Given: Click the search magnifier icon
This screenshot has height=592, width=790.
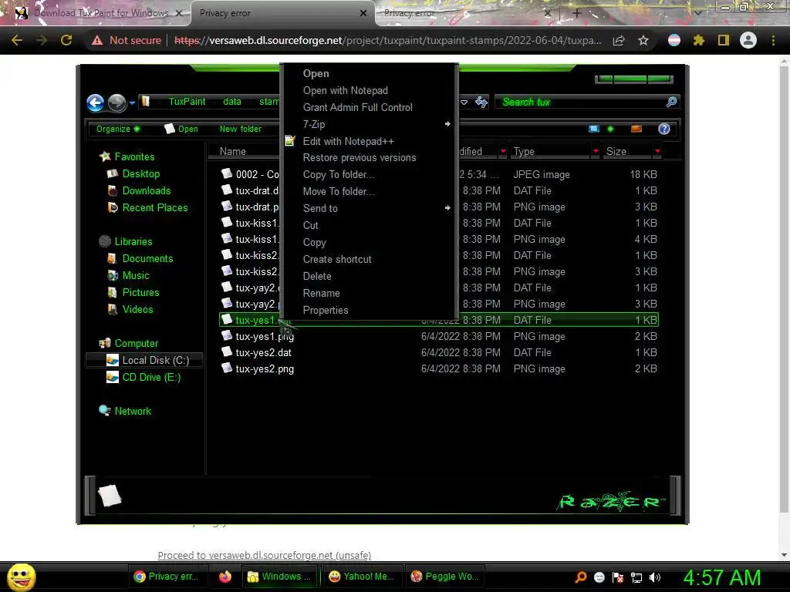Looking at the screenshot, I should click(x=671, y=103).
